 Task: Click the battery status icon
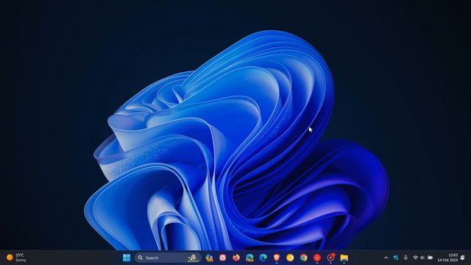[x=430, y=258]
